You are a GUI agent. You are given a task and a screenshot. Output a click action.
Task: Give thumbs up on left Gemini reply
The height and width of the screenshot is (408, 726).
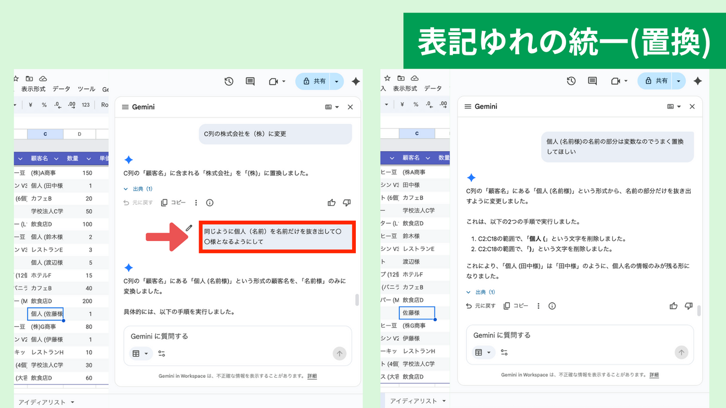click(332, 203)
